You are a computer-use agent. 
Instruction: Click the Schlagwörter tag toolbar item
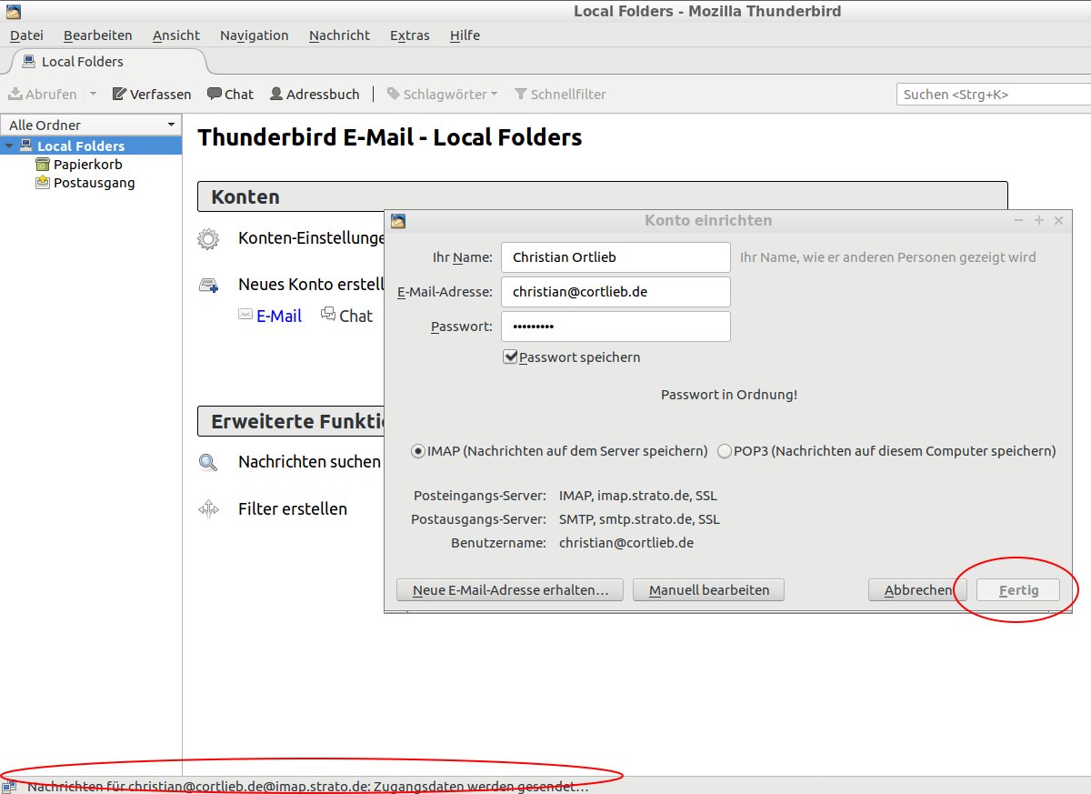[x=442, y=95]
